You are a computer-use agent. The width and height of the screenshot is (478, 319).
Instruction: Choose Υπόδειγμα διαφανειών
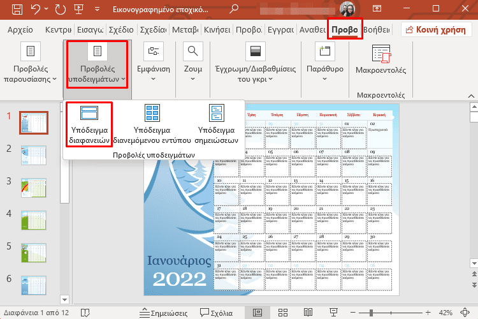pos(89,124)
